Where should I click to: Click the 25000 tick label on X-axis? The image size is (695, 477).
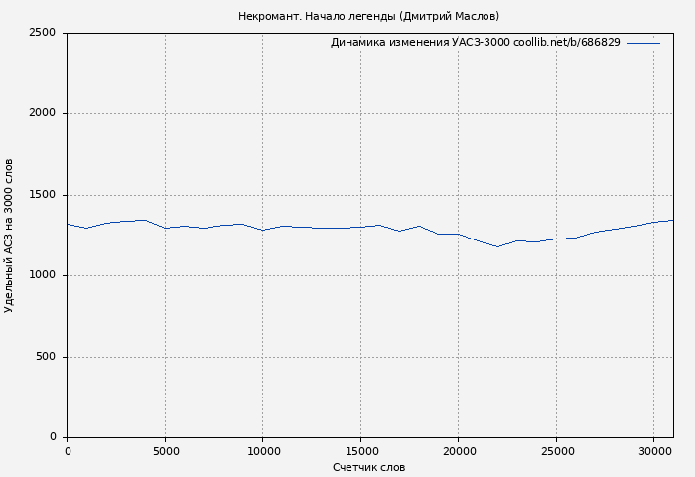(x=556, y=452)
